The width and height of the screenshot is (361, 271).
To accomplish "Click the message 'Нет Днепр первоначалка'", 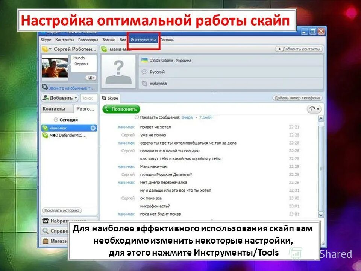I will 164,182.
